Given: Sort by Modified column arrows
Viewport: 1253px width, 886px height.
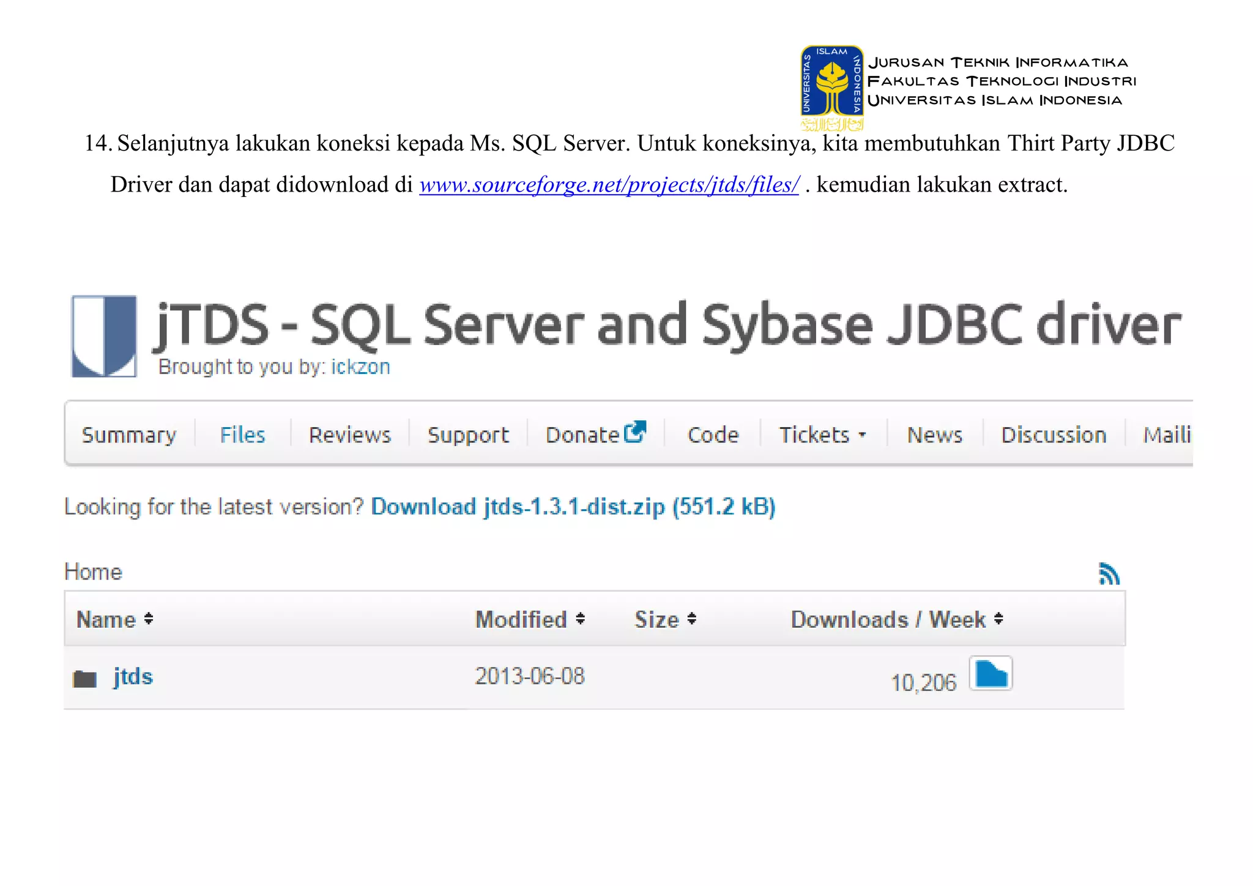Looking at the screenshot, I should click(x=580, y=619).
